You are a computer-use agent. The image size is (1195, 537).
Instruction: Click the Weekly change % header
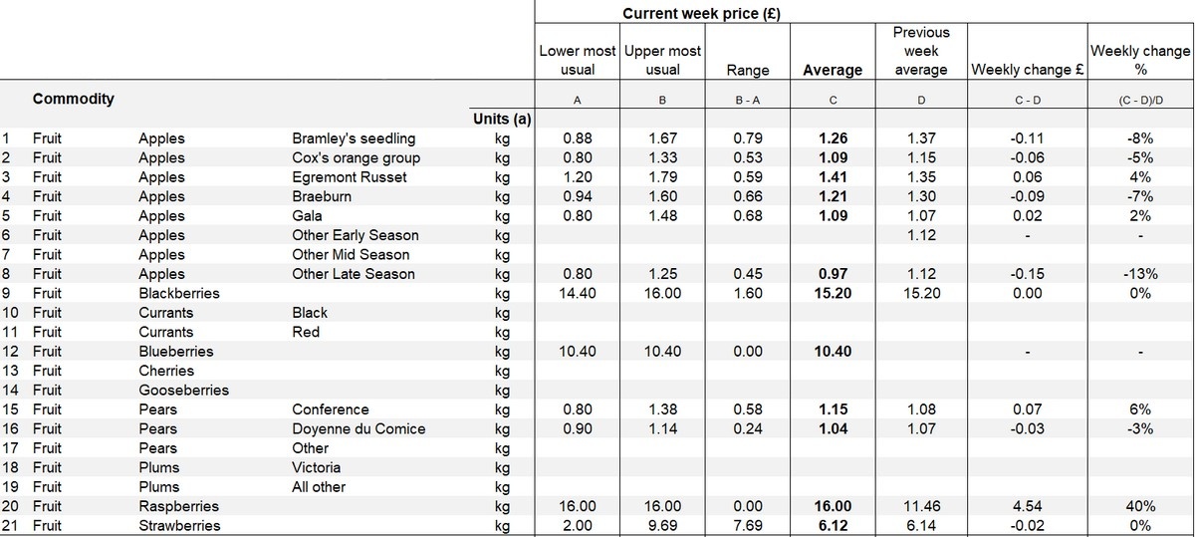pos(1140,60)
